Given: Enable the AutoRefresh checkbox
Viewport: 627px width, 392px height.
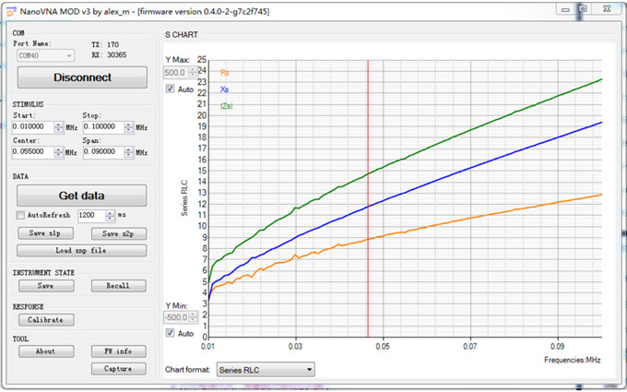Looking at the screenshot, I should coord(21,214).
